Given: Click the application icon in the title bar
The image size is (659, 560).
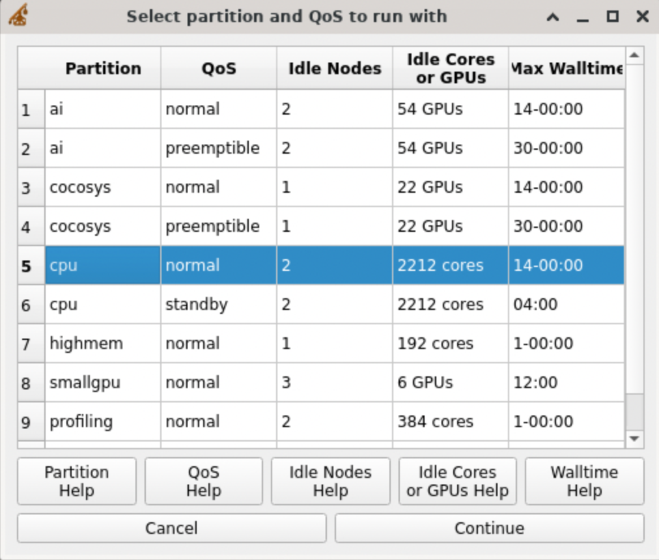Looking at the screenshot, I should (18, 15).
